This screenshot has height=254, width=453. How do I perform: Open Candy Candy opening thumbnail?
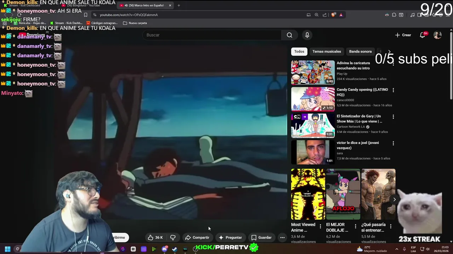[x=313, y=99]
